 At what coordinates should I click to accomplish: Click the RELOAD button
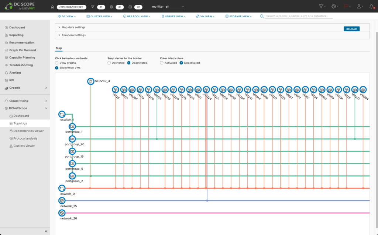[x=351, y=28]
